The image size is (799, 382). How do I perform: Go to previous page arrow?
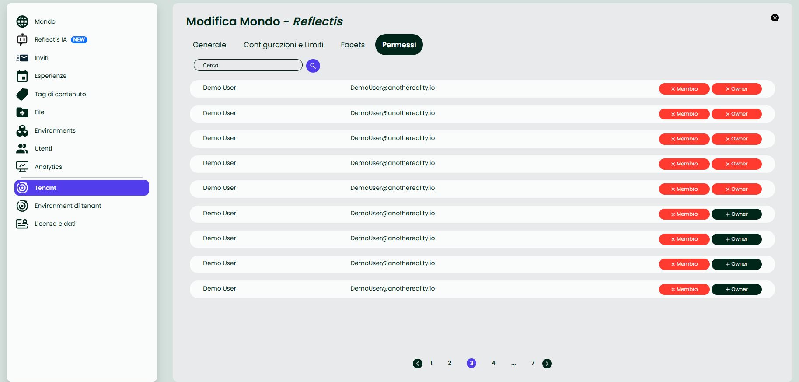tap(418, 364)
